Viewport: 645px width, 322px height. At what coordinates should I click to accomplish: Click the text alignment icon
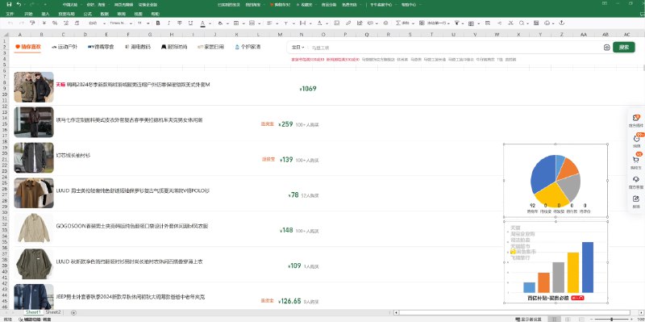270,23
